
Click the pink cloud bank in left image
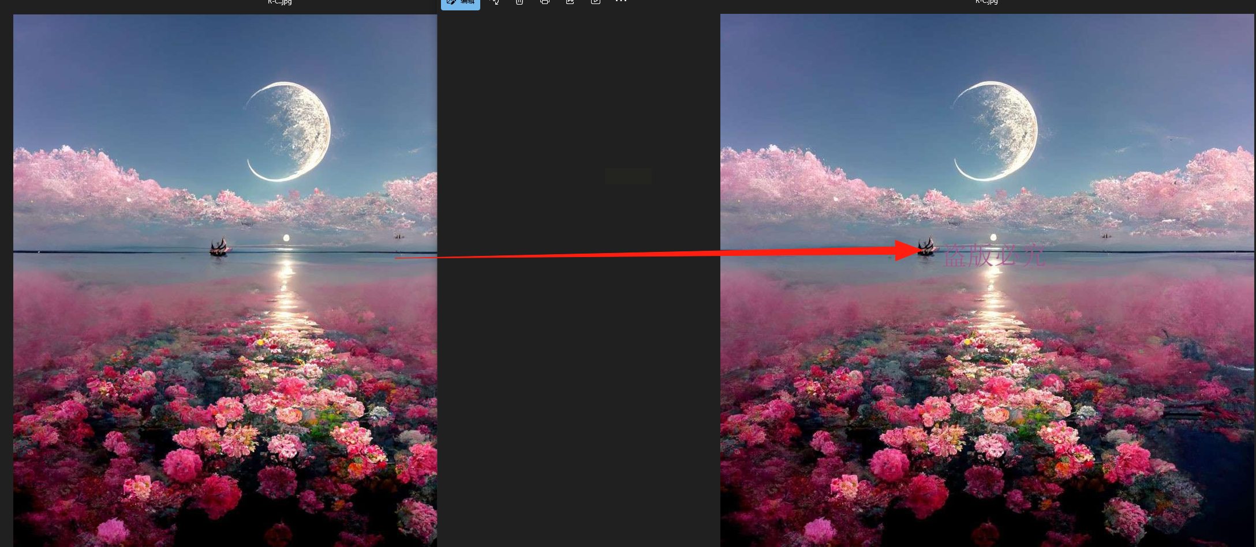coord(225,190)
